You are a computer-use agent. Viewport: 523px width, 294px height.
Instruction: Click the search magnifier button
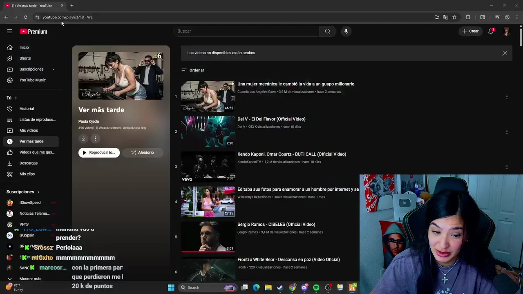point(327,31)
